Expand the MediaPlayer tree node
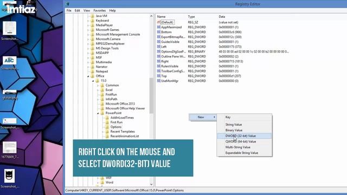347x195 pixels. coord(88,25)
